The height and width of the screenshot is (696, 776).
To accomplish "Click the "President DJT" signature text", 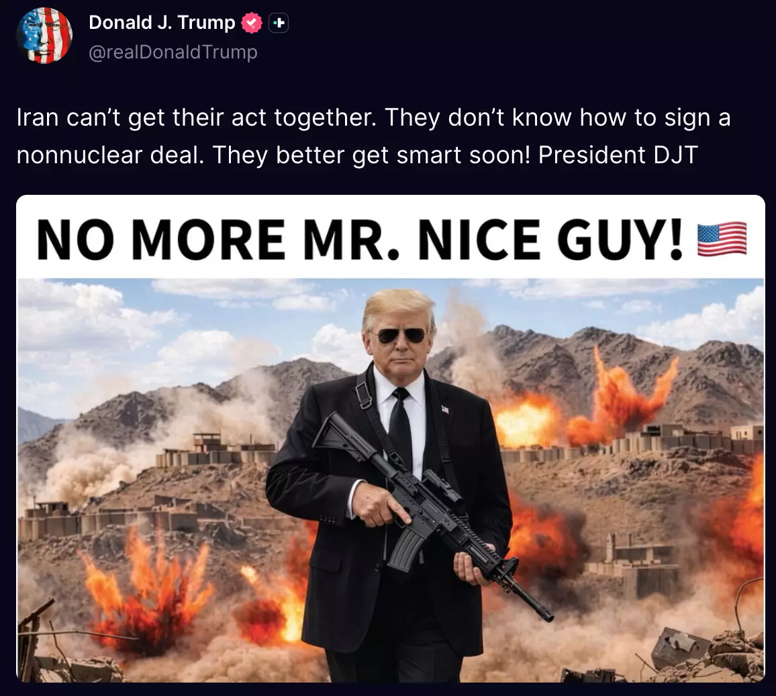I will (x=618, y=155).
